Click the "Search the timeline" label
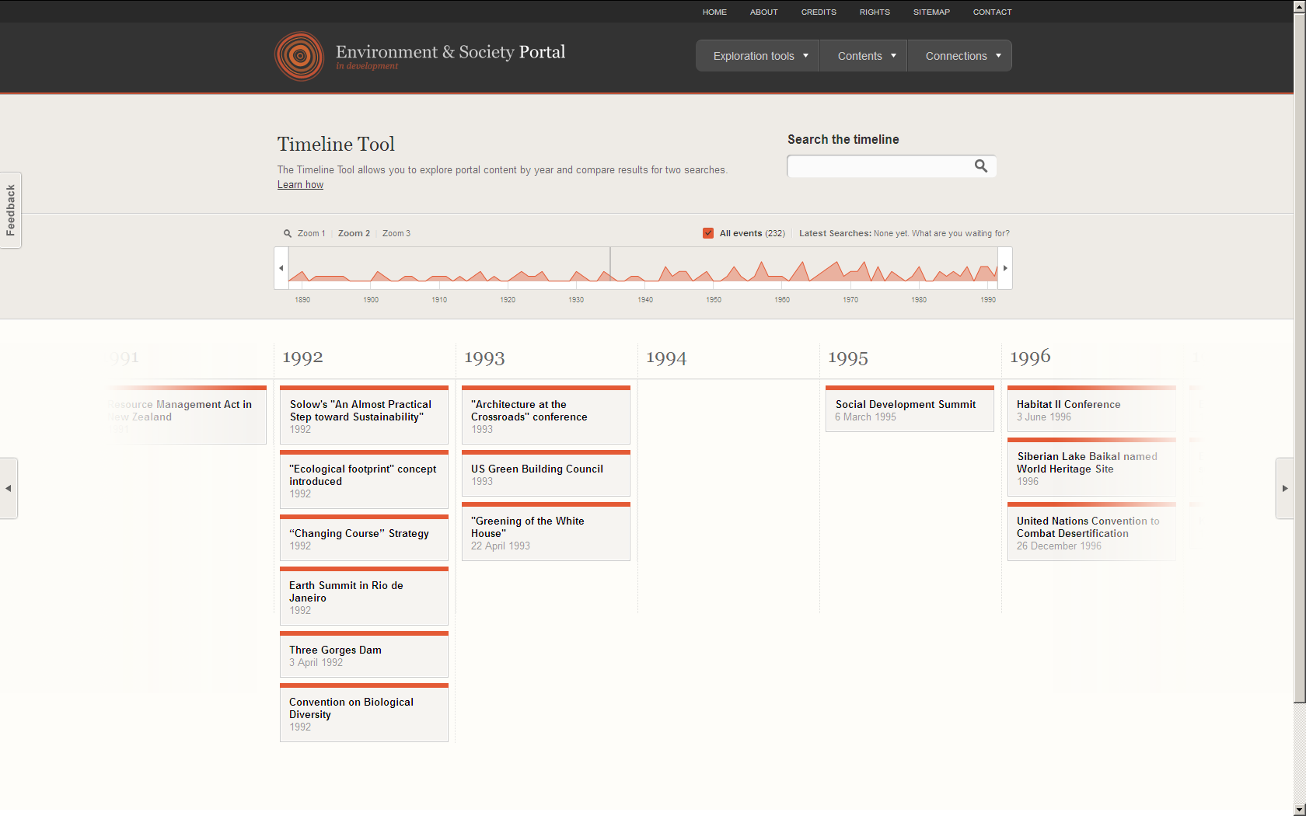Screen dimensions: 1306x816 click(x=843, y=140)
